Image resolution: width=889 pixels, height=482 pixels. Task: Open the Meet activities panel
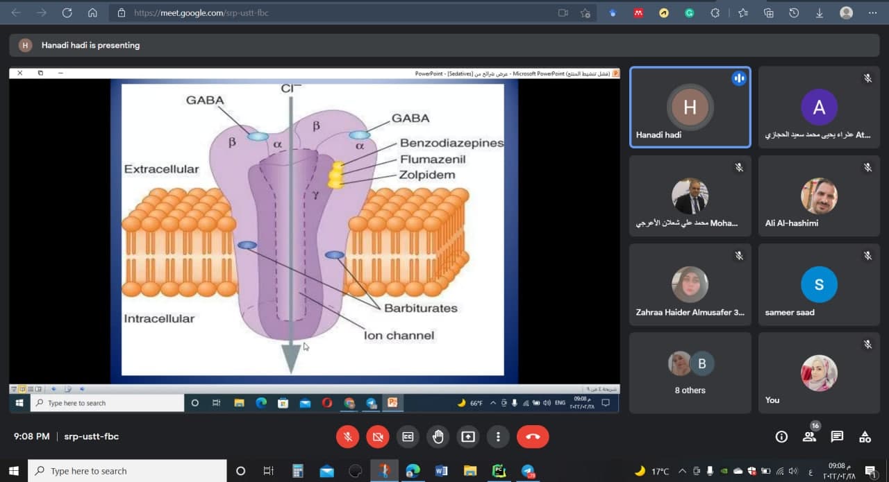click(865, 436)
